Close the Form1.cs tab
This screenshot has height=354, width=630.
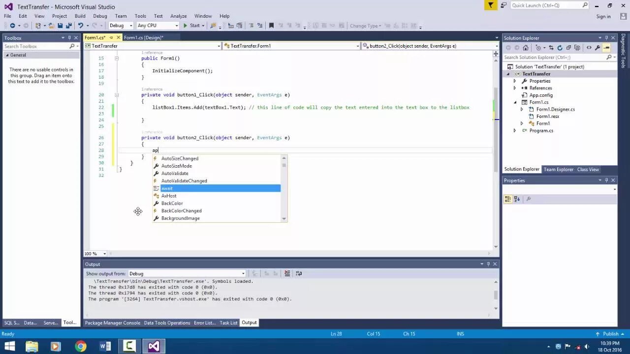(119, 38)
